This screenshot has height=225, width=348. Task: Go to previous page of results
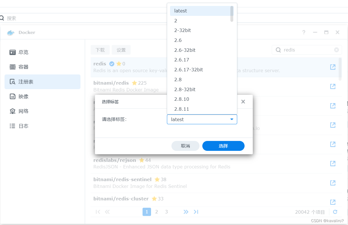[107, 212]
